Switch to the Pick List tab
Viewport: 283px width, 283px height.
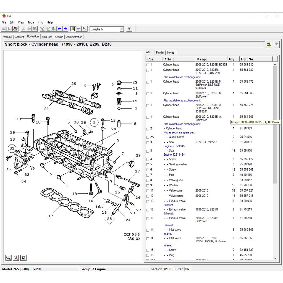[47, 37]
